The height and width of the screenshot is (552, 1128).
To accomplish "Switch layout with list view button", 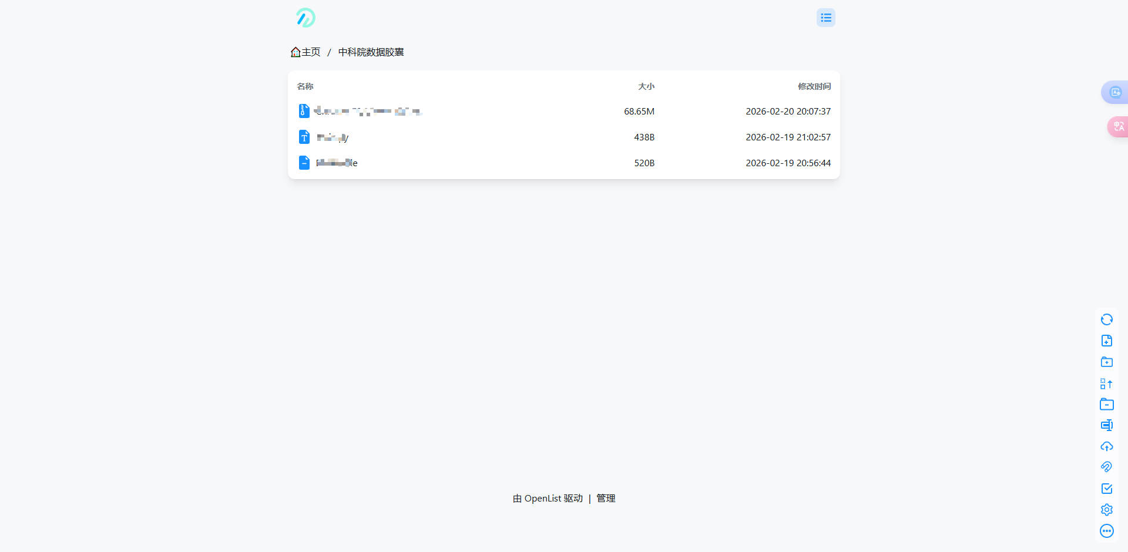I will 825,18.
